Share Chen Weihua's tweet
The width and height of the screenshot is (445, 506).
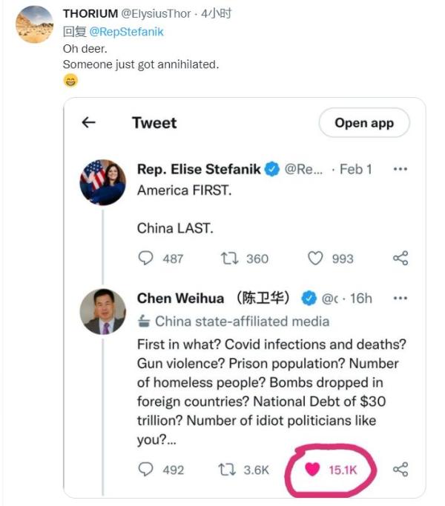click(400, 470)
